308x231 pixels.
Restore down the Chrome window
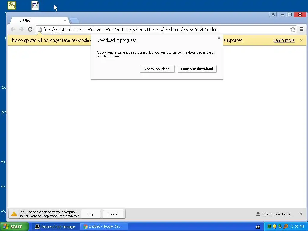(x=290, y=14)
